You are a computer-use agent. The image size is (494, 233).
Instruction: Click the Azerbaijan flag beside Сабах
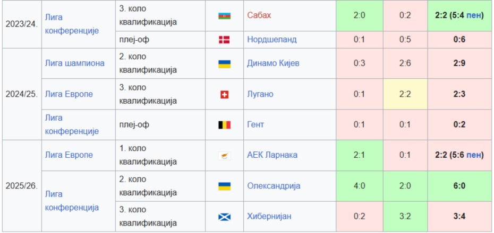click(224, 16)
